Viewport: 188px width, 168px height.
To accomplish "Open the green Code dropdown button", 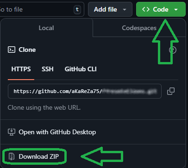I will pyautogui.click(x=161, y=9).
